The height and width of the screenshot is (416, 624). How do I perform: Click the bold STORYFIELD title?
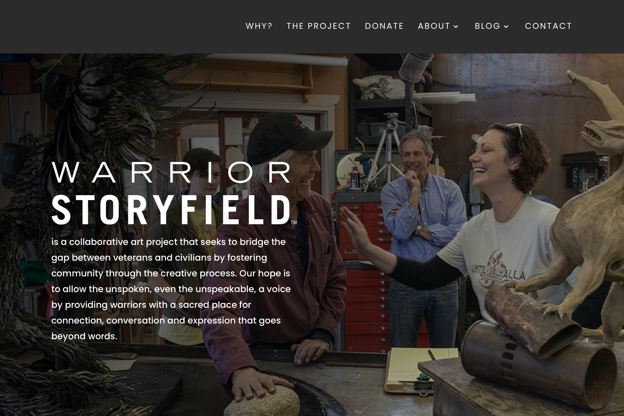(x=171, y=210)
